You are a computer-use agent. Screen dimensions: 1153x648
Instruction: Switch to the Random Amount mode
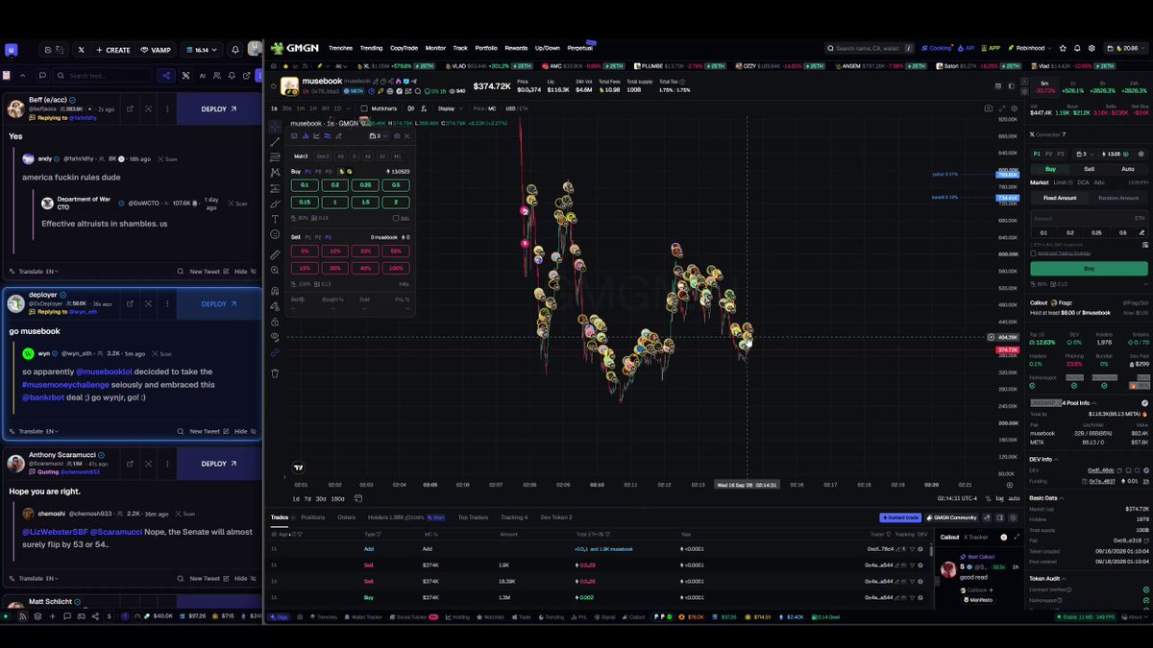coord(1117,198)
